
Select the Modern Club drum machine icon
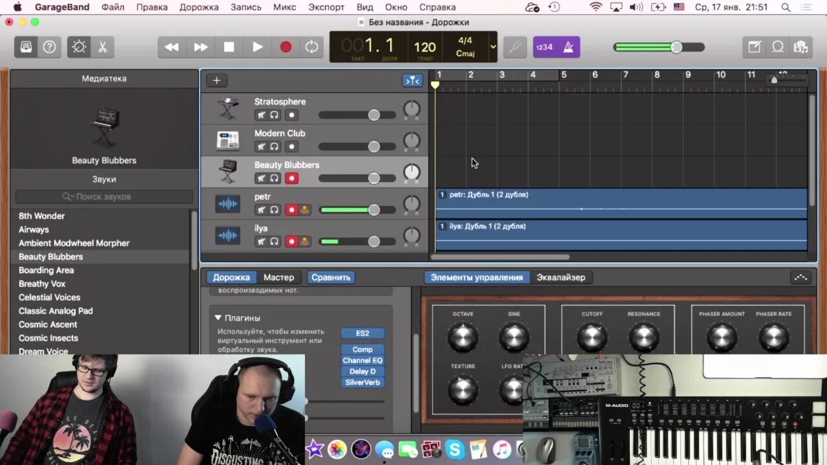227,140
